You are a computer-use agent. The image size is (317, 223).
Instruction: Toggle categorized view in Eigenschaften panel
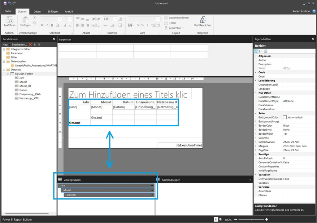(x=256, y=51)
